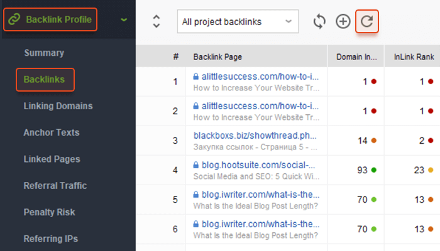This screenshot has height=251, width=440.
Task: Click the rebuild backlinks circular-arrow icon
Action: [x=366, y=21]
